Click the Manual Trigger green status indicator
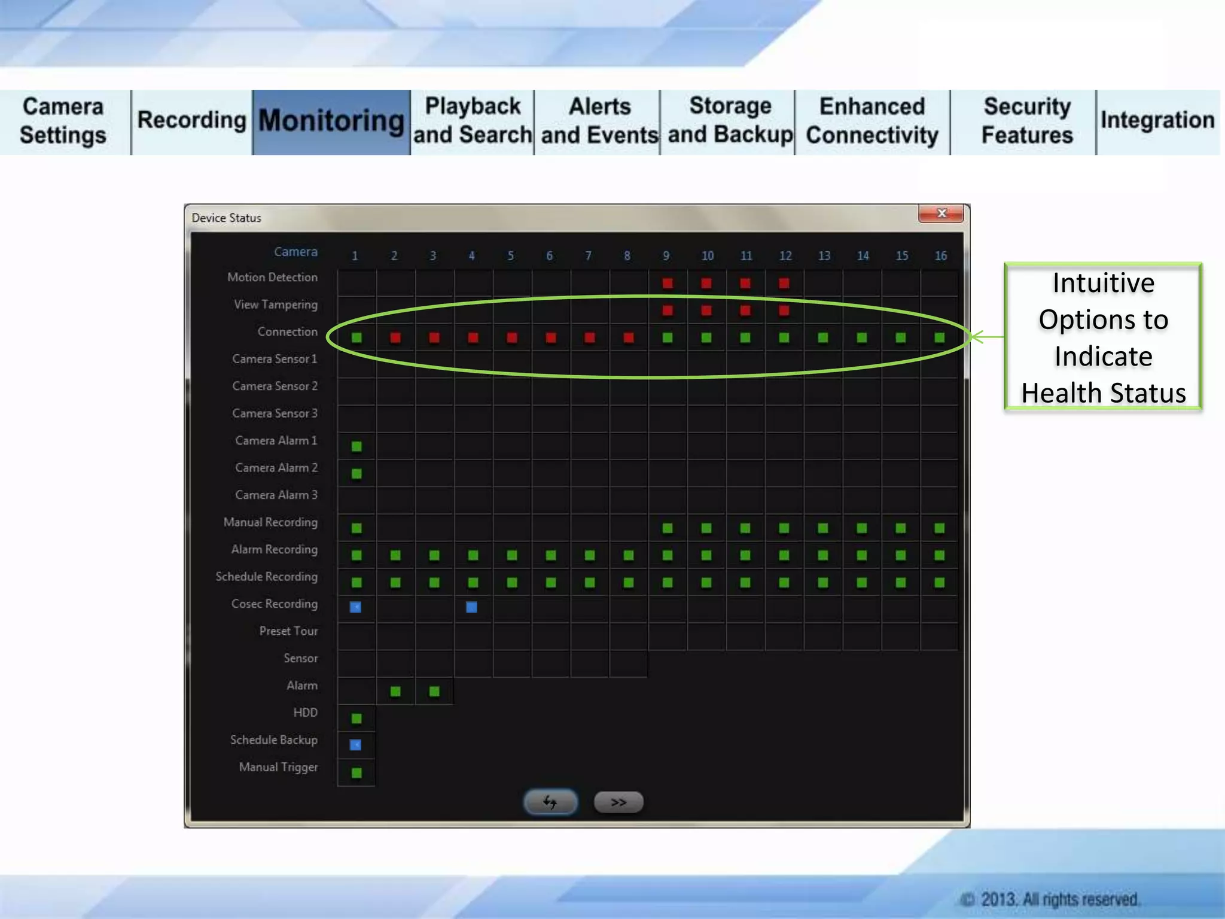The height and width of the screenshot is (919, 1225). pyautogui.click(x=356, y=772)
